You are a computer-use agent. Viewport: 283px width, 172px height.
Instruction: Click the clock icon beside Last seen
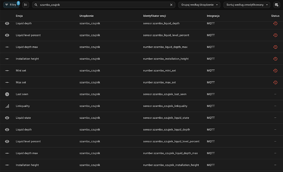[x=7, y=94]
